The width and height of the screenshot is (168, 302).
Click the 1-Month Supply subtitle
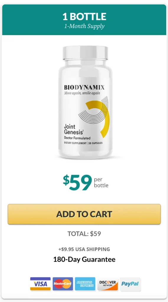coord(84,26)
